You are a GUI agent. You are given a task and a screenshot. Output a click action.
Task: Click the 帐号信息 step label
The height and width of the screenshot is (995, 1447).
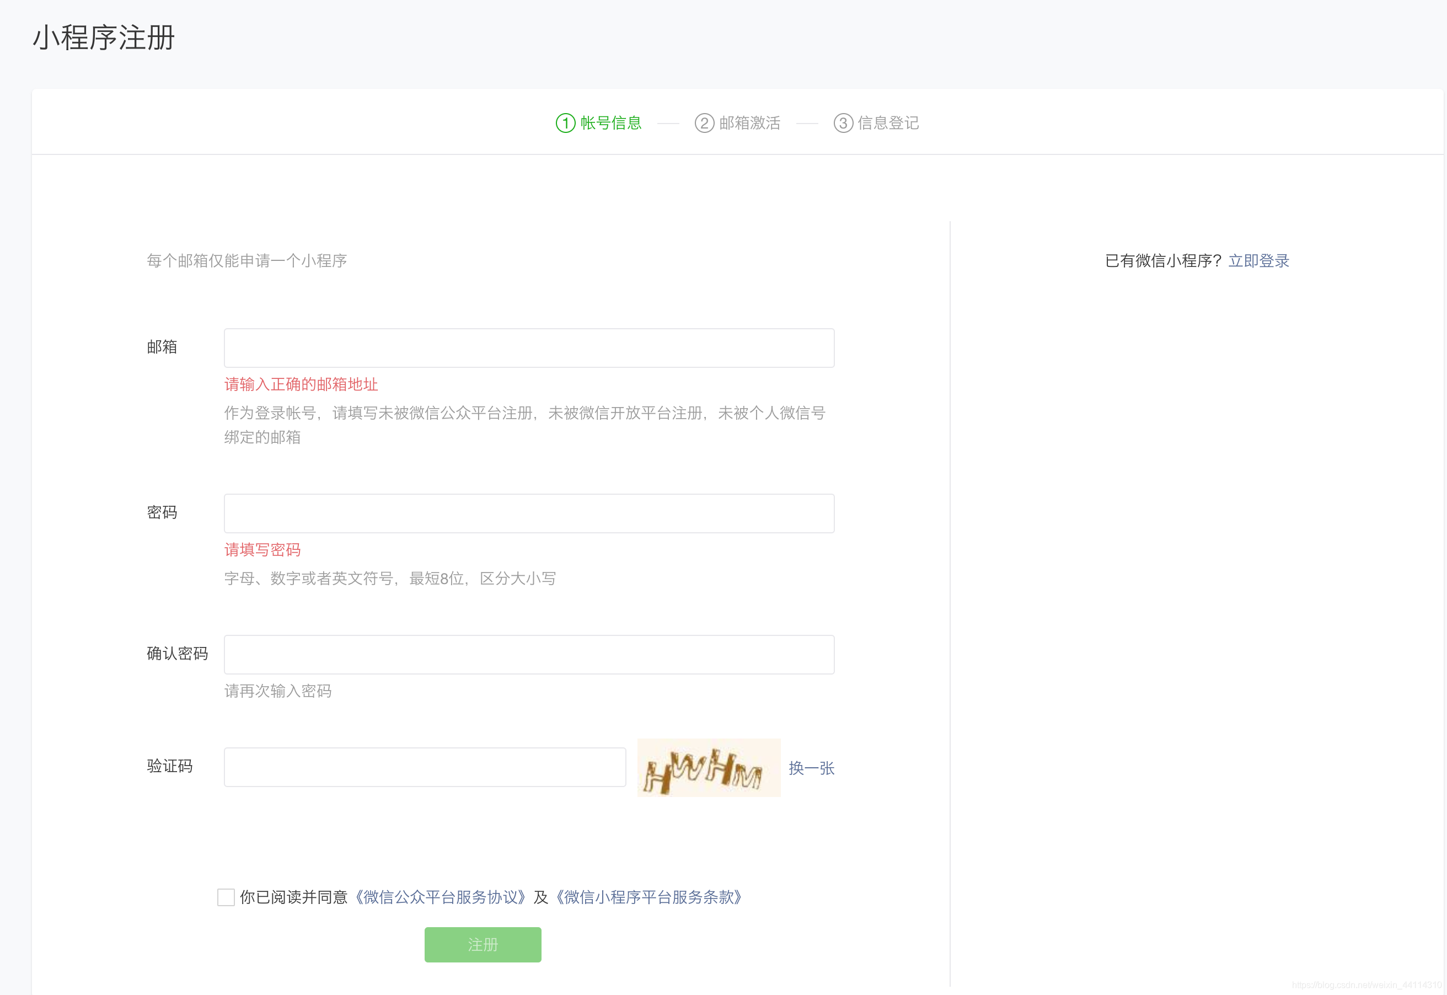[610, 123]
